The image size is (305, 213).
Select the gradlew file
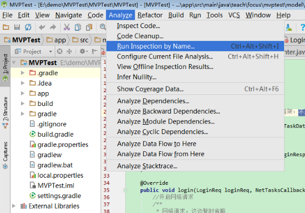(x=46, y=155)
